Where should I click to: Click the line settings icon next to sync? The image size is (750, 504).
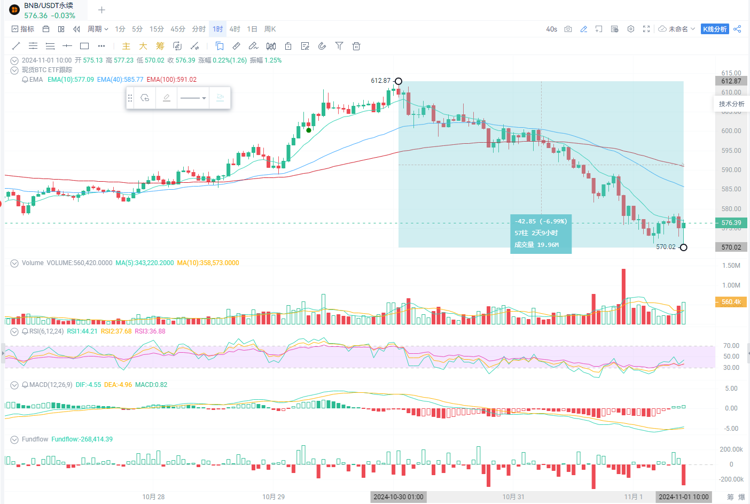(x=195, y=46)
